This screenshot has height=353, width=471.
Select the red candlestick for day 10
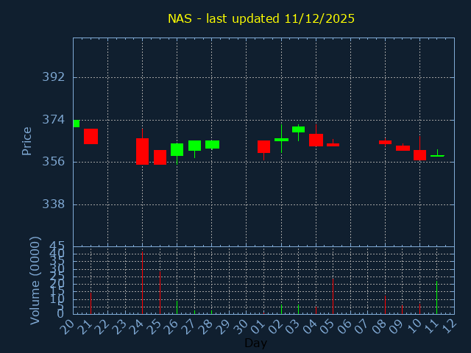point(420,155)
